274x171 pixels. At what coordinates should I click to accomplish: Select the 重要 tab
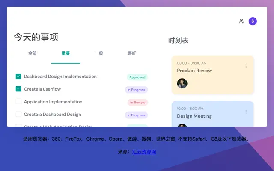point(66,53)
